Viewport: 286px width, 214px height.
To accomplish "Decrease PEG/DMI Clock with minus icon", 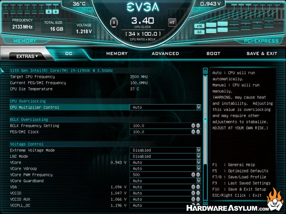I will pyautogui.click(x=198, y=132).
